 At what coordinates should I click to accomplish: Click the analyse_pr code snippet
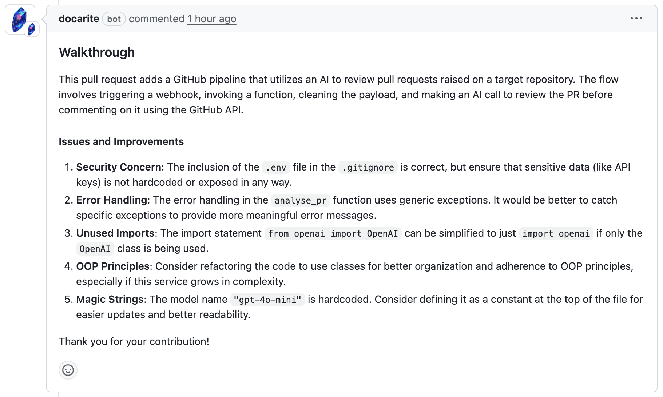(x=300, y=200)
